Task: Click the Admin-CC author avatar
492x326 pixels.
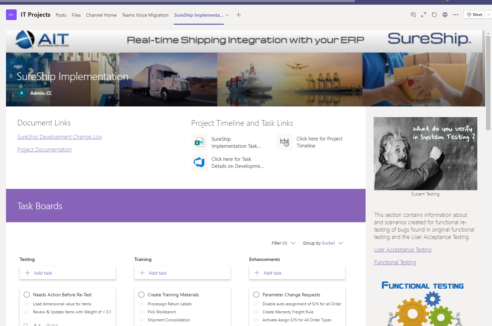Action: coord(22,93)
